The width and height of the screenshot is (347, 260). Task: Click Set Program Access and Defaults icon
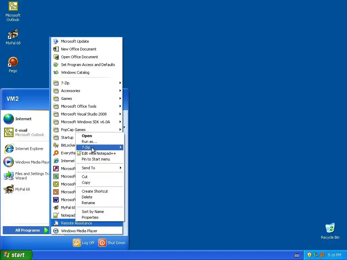[56, 65]
